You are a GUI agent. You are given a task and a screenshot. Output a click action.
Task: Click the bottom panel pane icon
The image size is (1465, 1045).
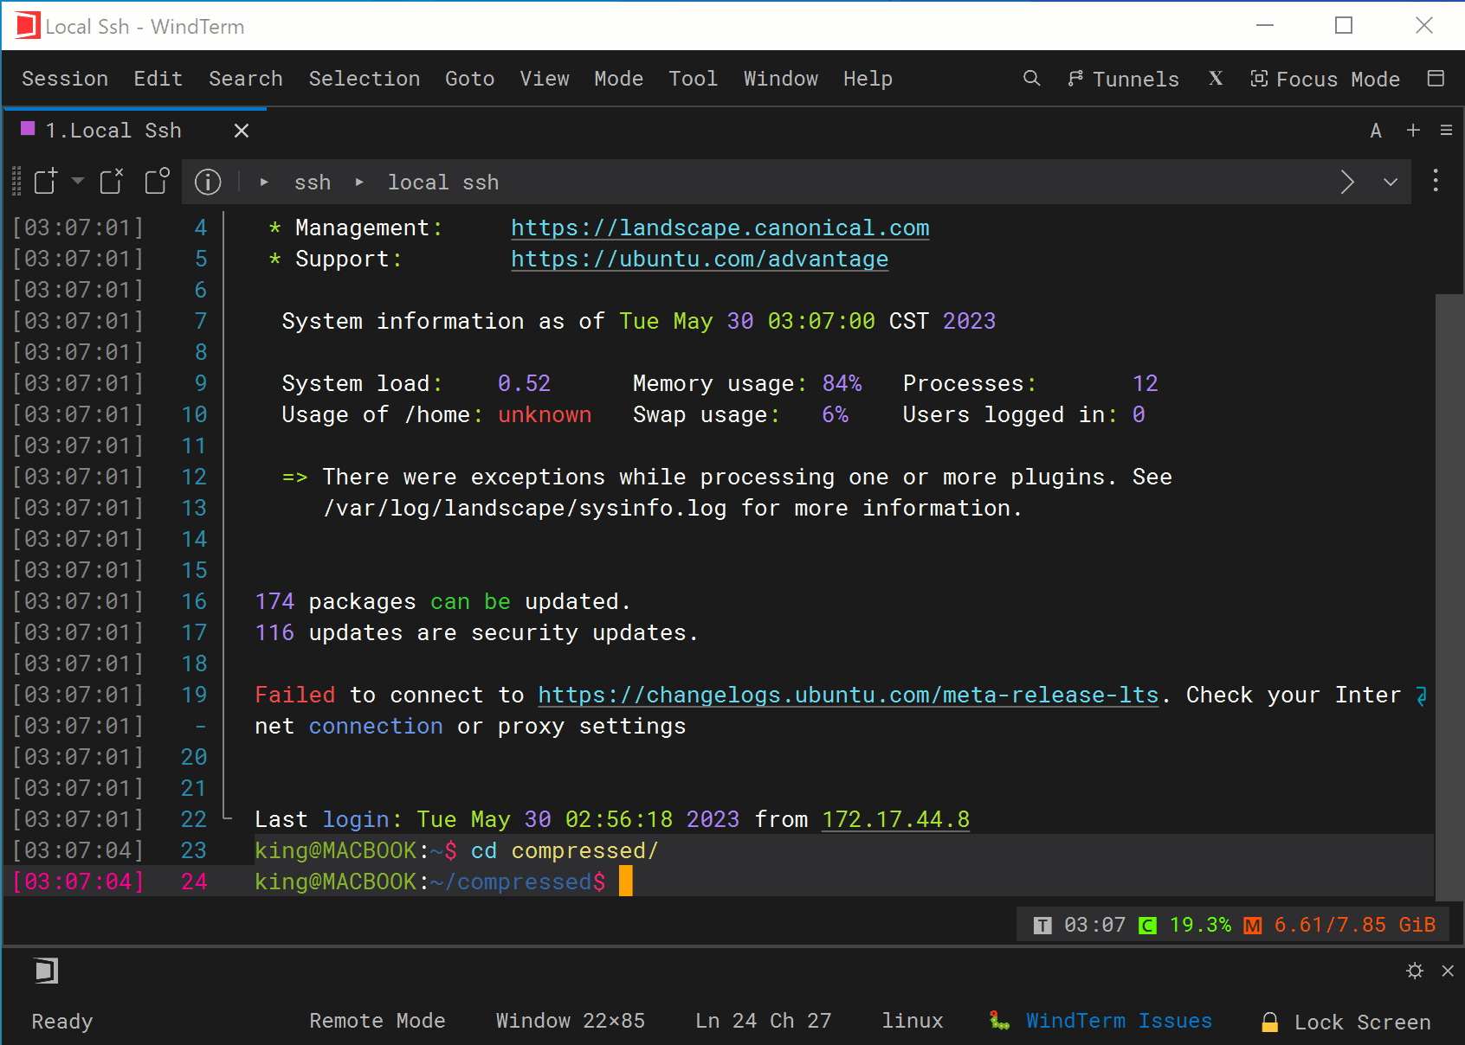46,971
